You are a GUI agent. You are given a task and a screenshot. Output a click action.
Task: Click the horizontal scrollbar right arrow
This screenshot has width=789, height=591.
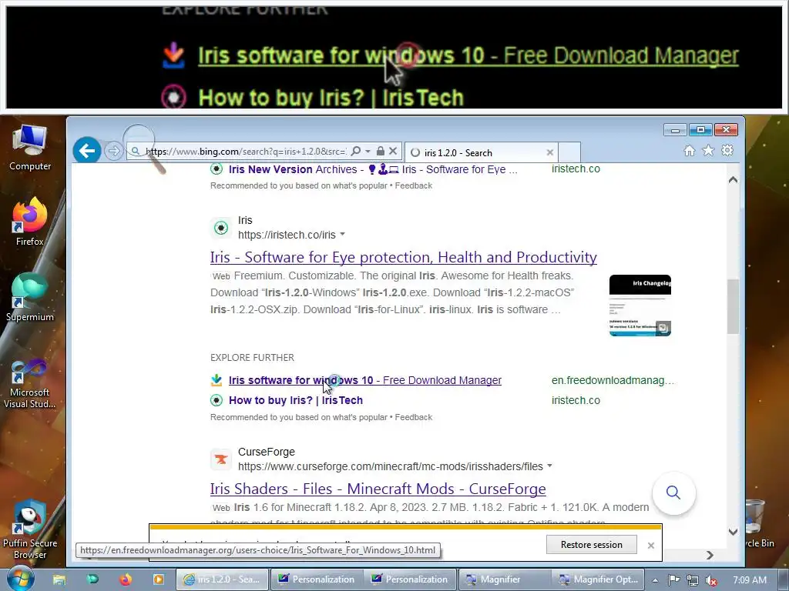[x=710, y=556]
